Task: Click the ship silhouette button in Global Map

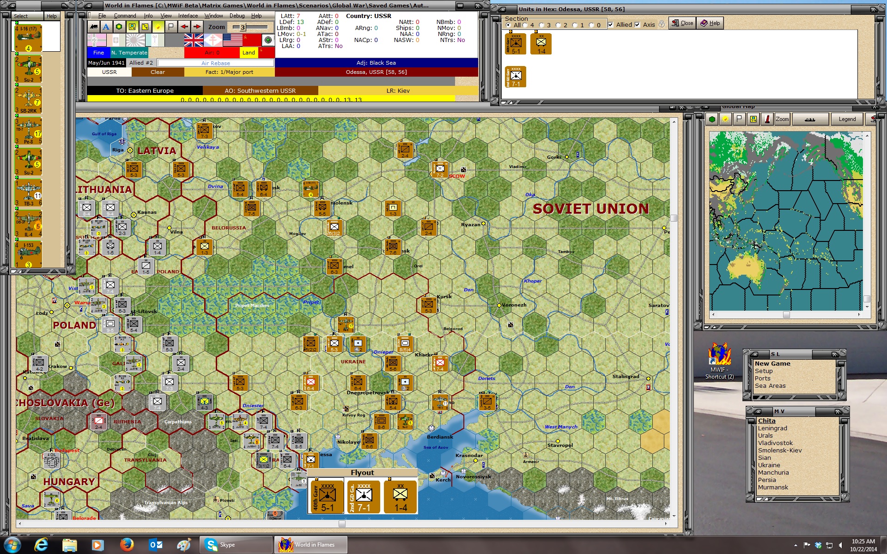Action: click(x=809, y=119)
